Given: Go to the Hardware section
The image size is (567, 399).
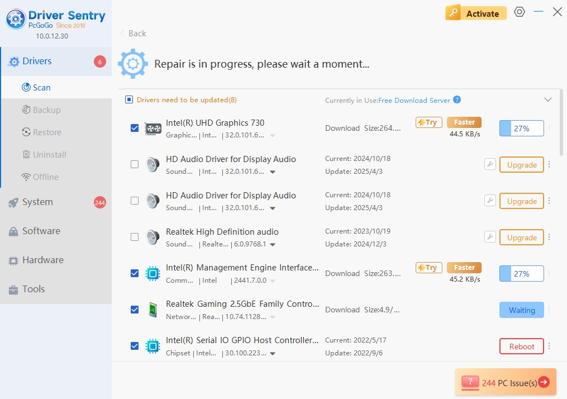Looking at the screenshot, I should 56,260.
